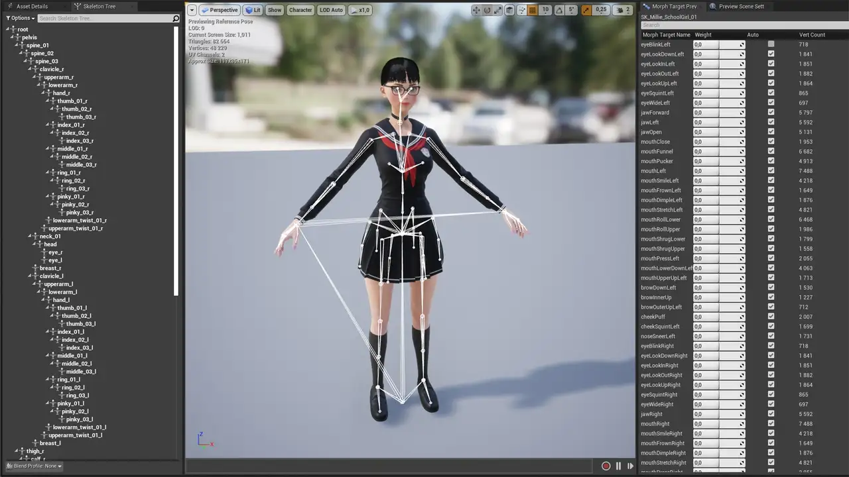
Task: Click the search icon in Skeleton Tree
Action: coord(176,19)
